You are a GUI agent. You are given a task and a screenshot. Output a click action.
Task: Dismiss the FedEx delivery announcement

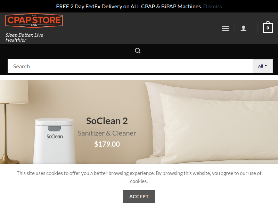tap(212, 6)
